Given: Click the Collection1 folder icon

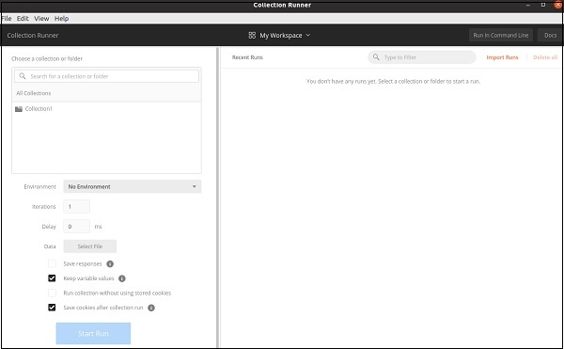Looking at the screenshot, I should 19,109.
